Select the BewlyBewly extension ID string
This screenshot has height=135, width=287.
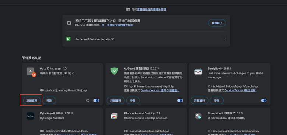235,86
